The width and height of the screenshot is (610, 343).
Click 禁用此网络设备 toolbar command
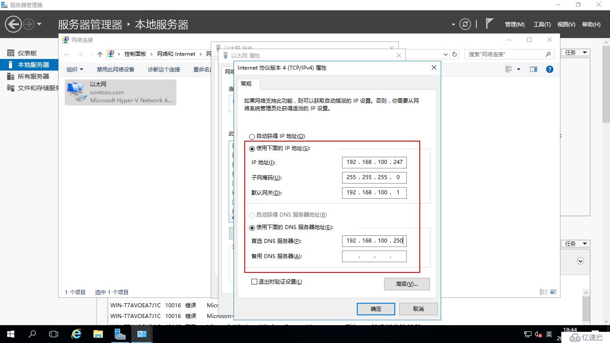[116, 69]
